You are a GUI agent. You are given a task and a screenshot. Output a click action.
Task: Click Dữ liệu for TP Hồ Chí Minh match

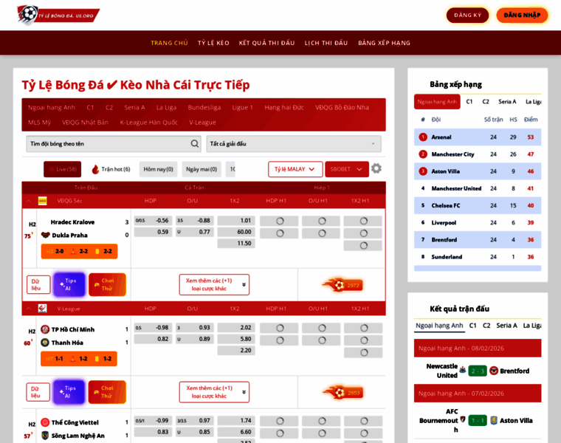click(38, 392)
